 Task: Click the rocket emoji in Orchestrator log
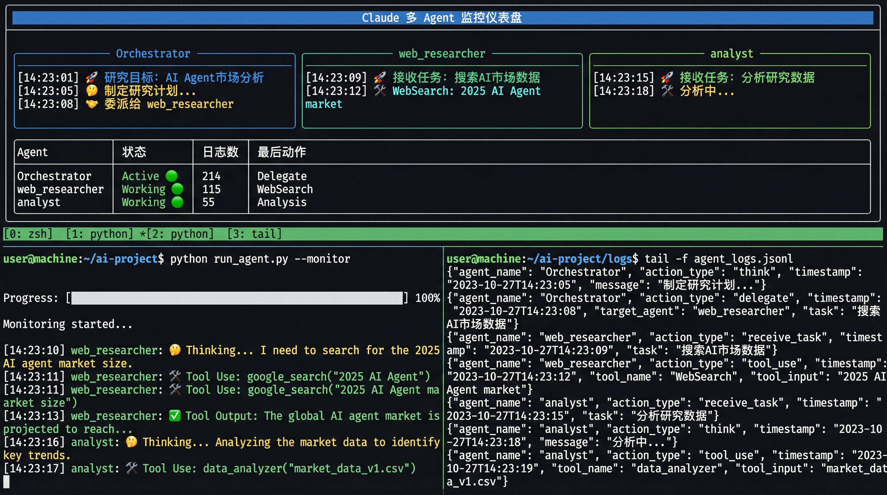pos(92,77)
